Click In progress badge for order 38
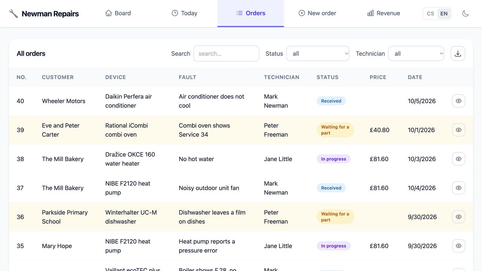 [334, 159]
